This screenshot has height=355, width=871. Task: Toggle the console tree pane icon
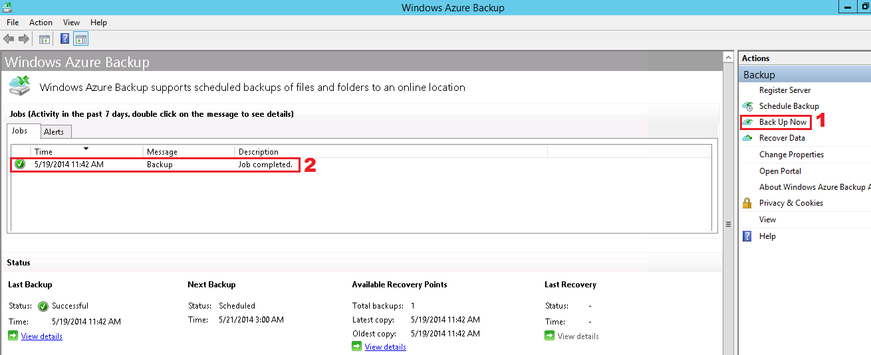44,39
